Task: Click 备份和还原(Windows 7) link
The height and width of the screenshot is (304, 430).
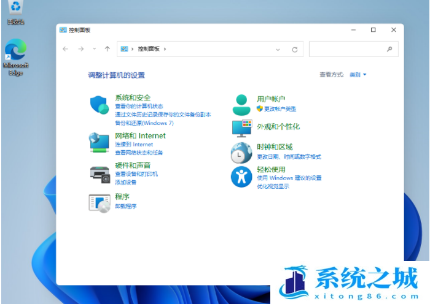Action: pos(144,123)
